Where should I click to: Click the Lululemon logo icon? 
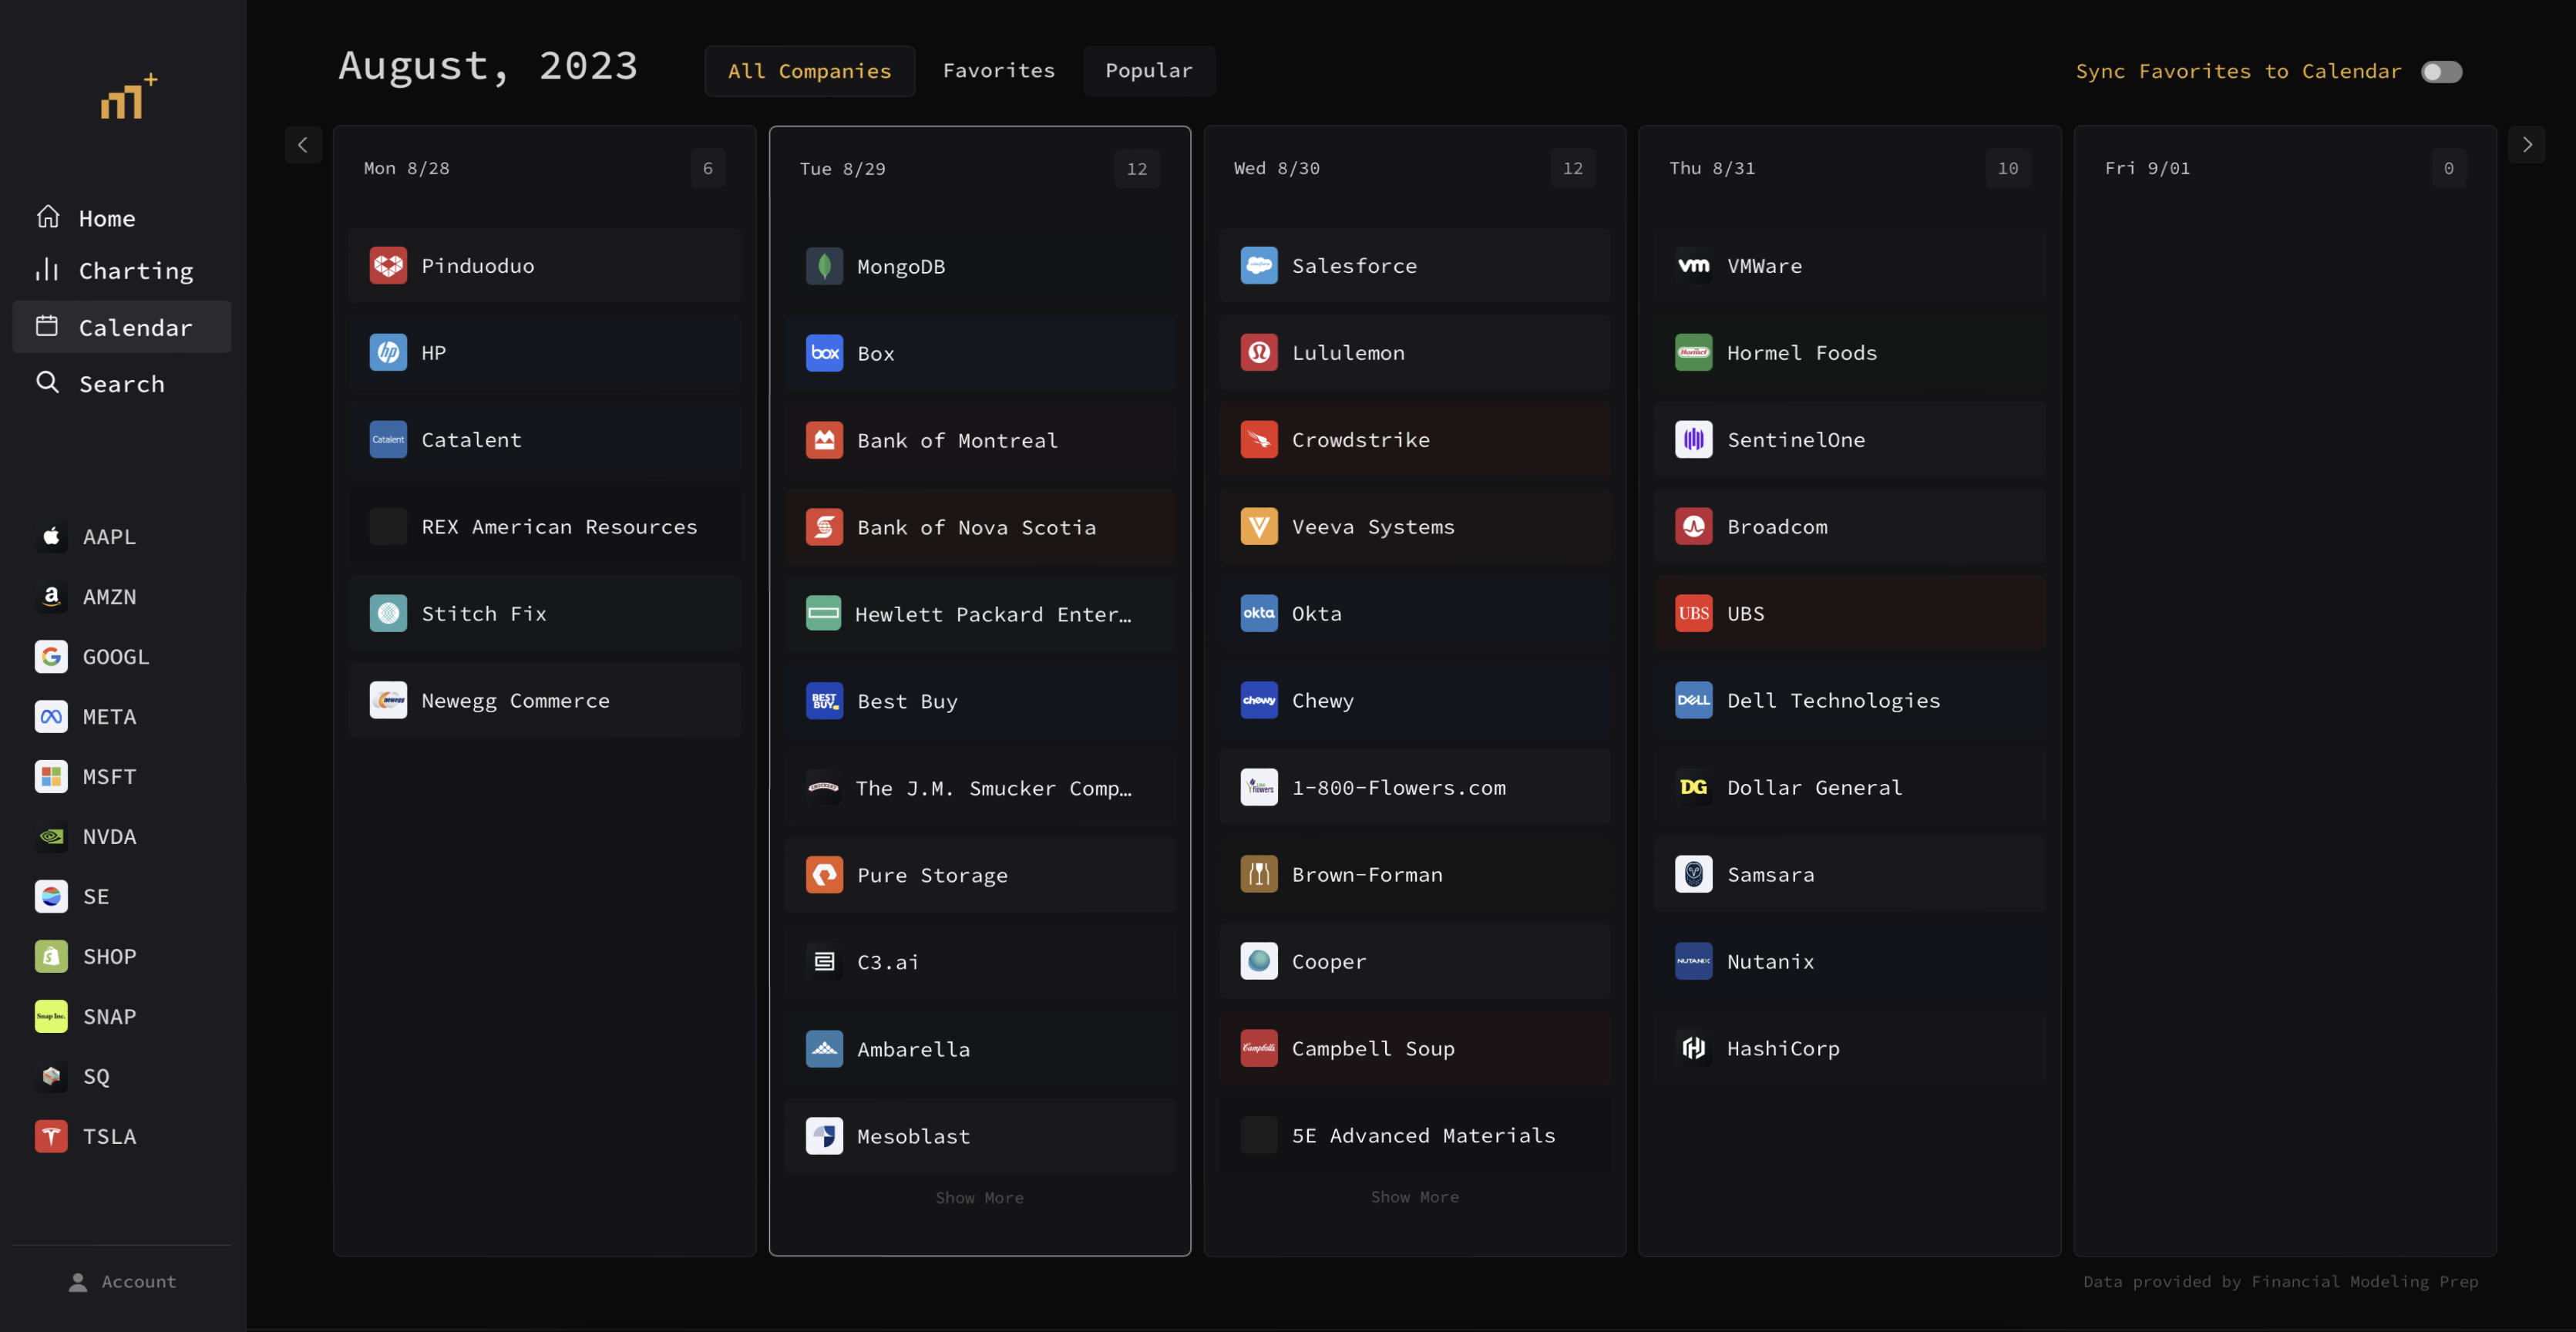(x=1259, y=353)
